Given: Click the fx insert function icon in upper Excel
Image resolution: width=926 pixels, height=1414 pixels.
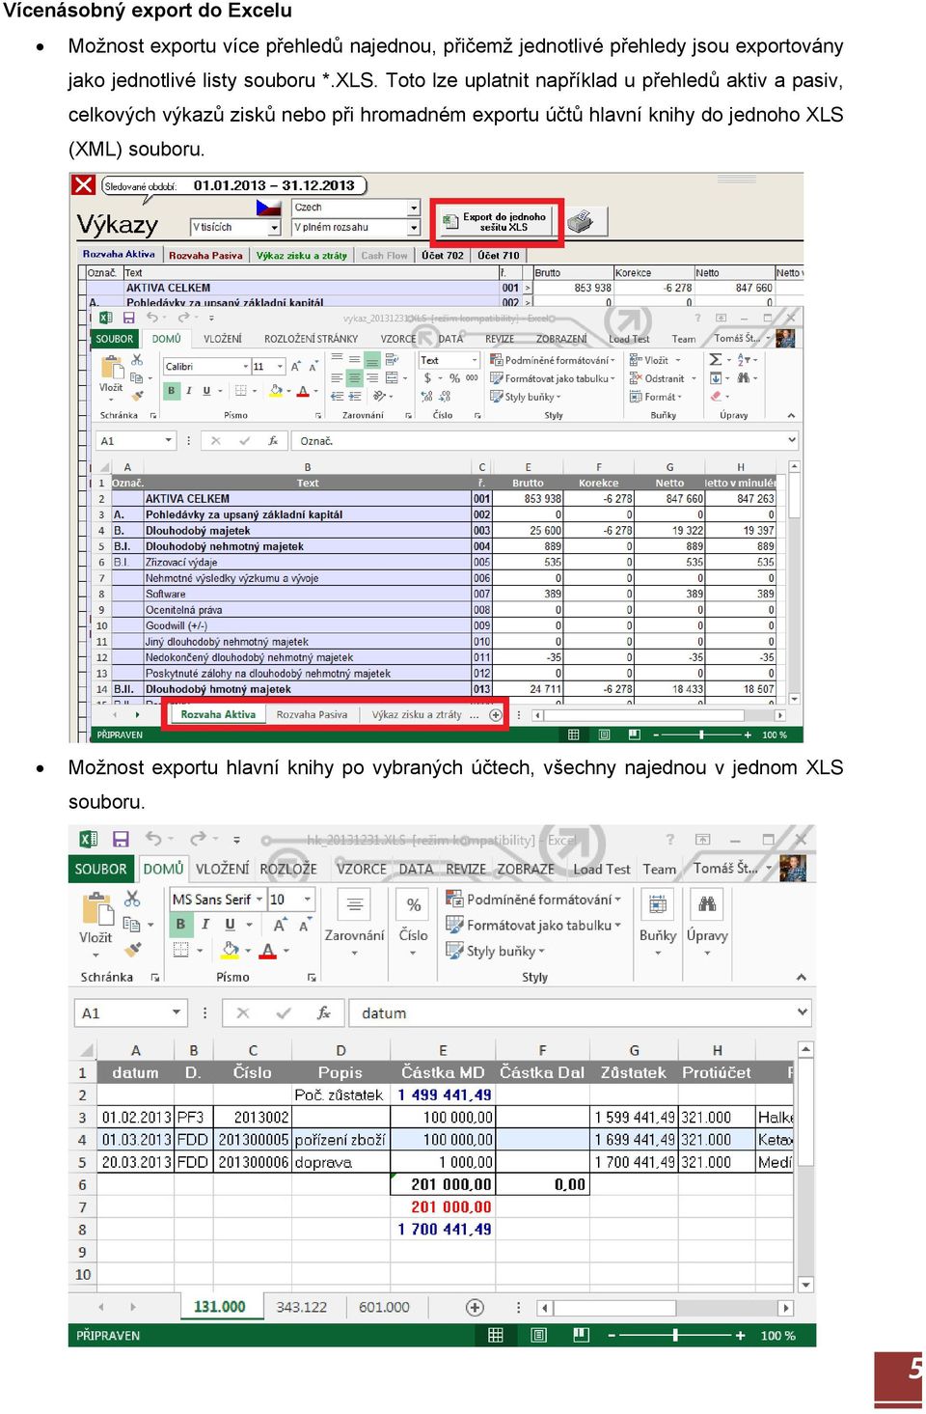Looking at the screenshot, I should (x=273, y=441).
